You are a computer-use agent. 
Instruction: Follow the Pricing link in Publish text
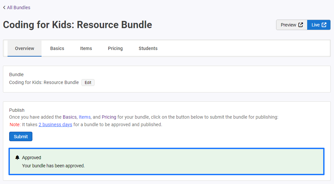(x=109, y=117)
